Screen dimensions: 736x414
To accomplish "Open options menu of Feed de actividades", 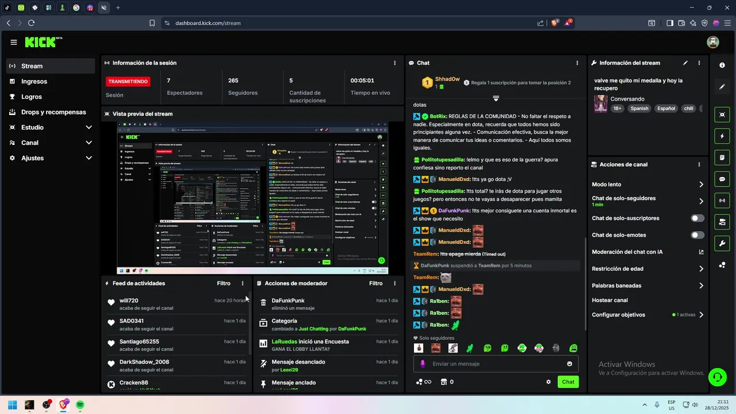I will click(x=243, y=283).
